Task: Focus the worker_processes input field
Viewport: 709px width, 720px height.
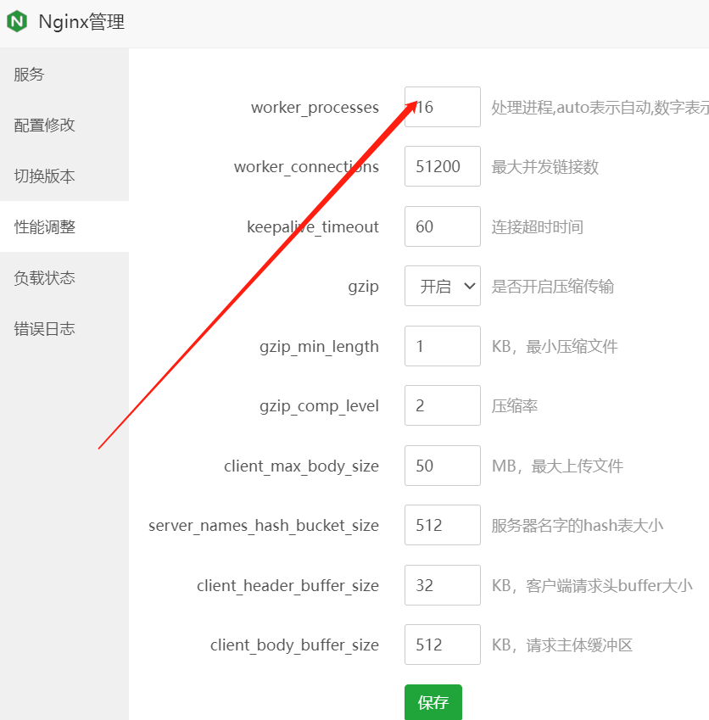Action: pos(443,107)
